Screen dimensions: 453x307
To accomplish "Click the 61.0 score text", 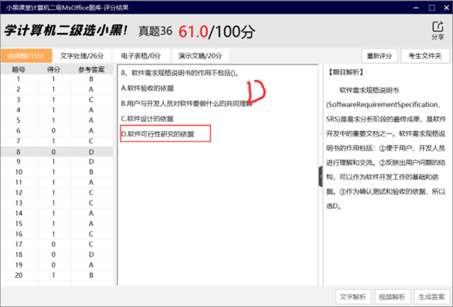I will coord(193,32).
